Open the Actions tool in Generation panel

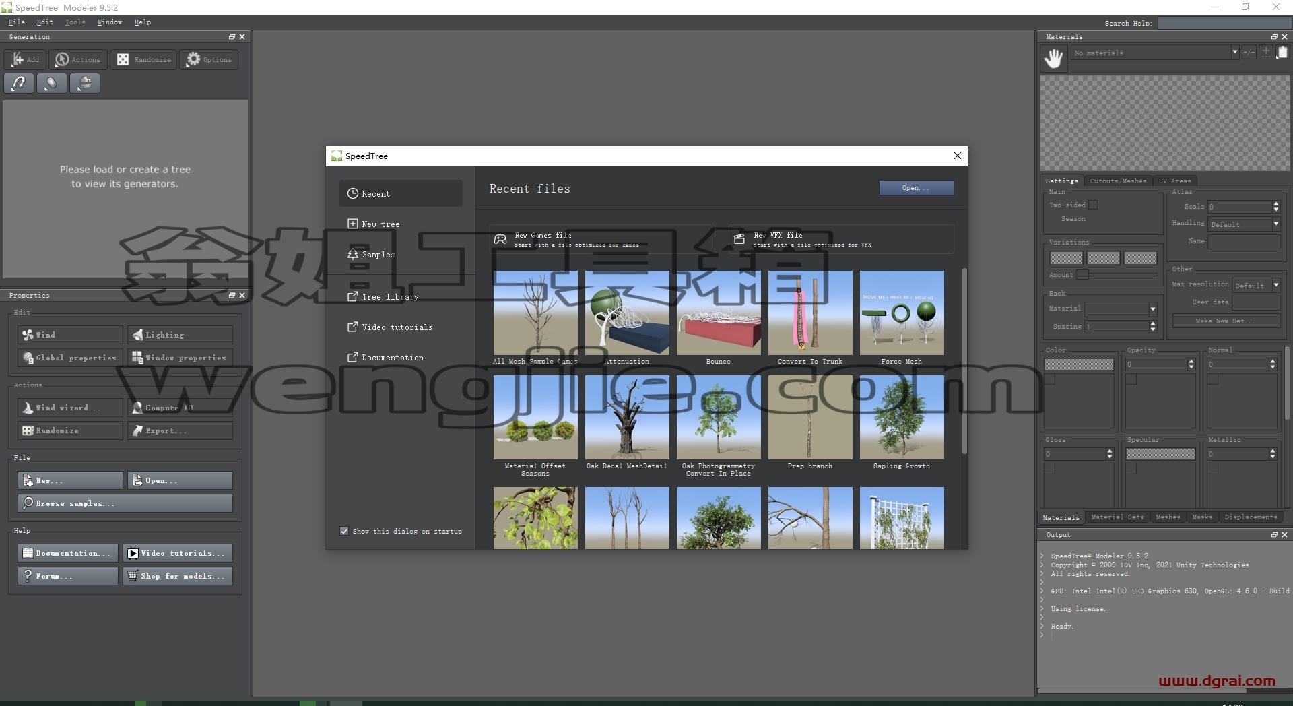(x=77, y=59)
